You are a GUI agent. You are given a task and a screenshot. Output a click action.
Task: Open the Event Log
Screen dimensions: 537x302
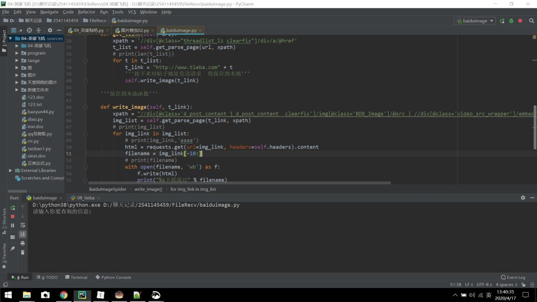tap(513, 277)
